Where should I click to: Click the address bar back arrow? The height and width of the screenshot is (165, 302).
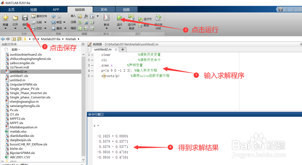coord(3,39)
